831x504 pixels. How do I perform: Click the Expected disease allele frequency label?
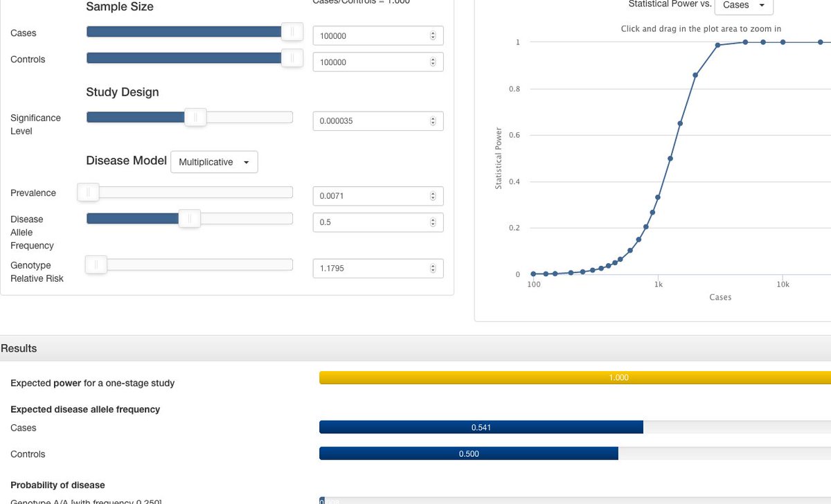(85, 409)
